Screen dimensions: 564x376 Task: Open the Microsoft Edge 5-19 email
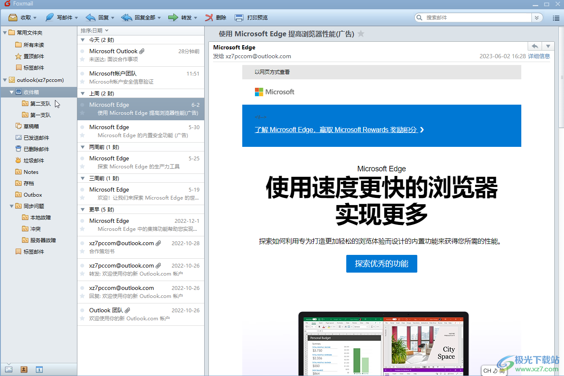[x=141, y=193]
